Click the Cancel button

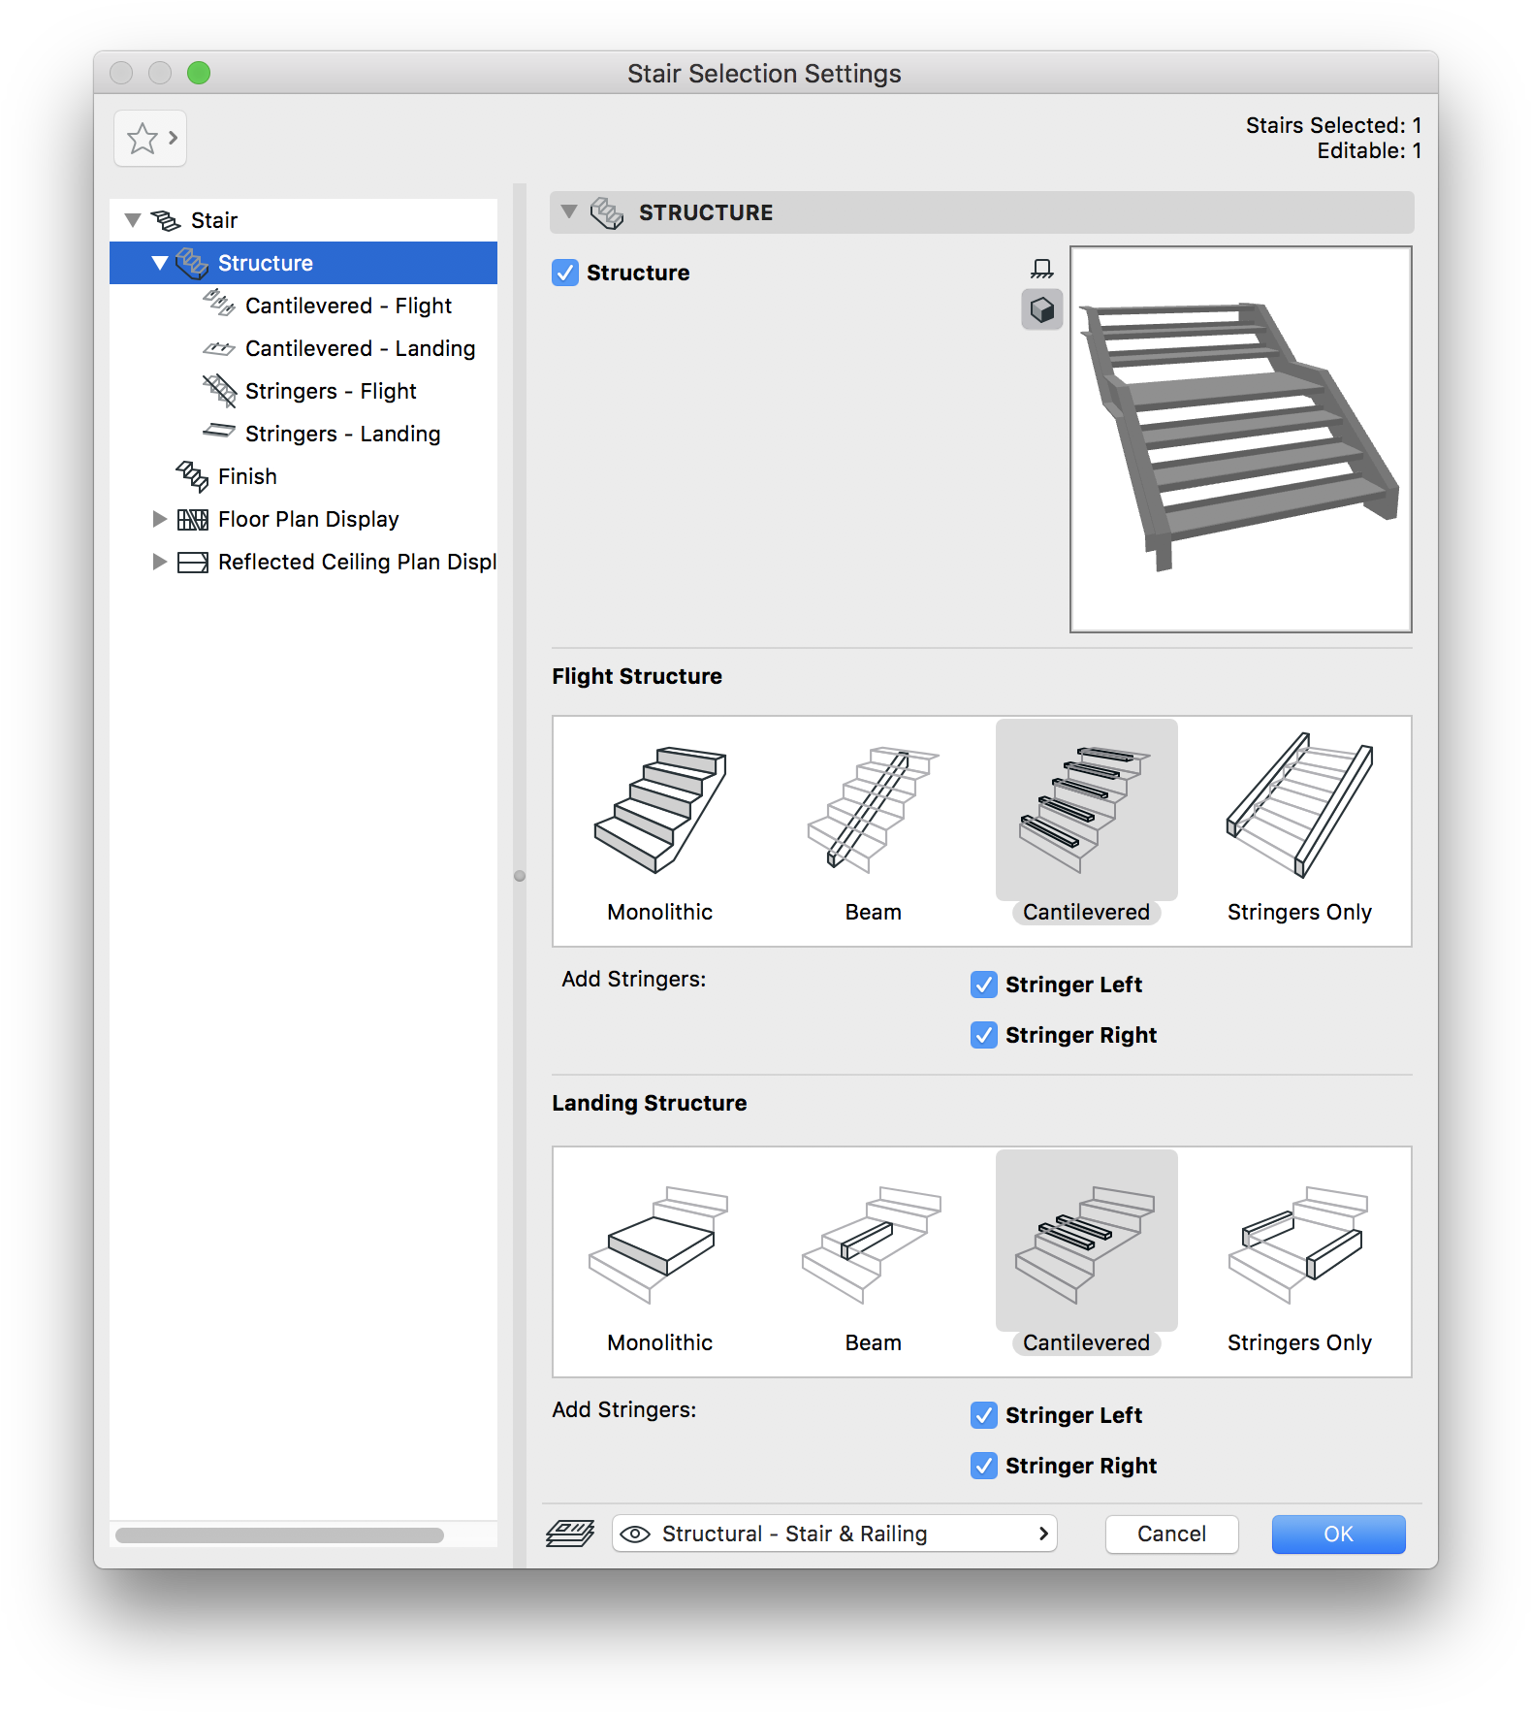1172,1534
